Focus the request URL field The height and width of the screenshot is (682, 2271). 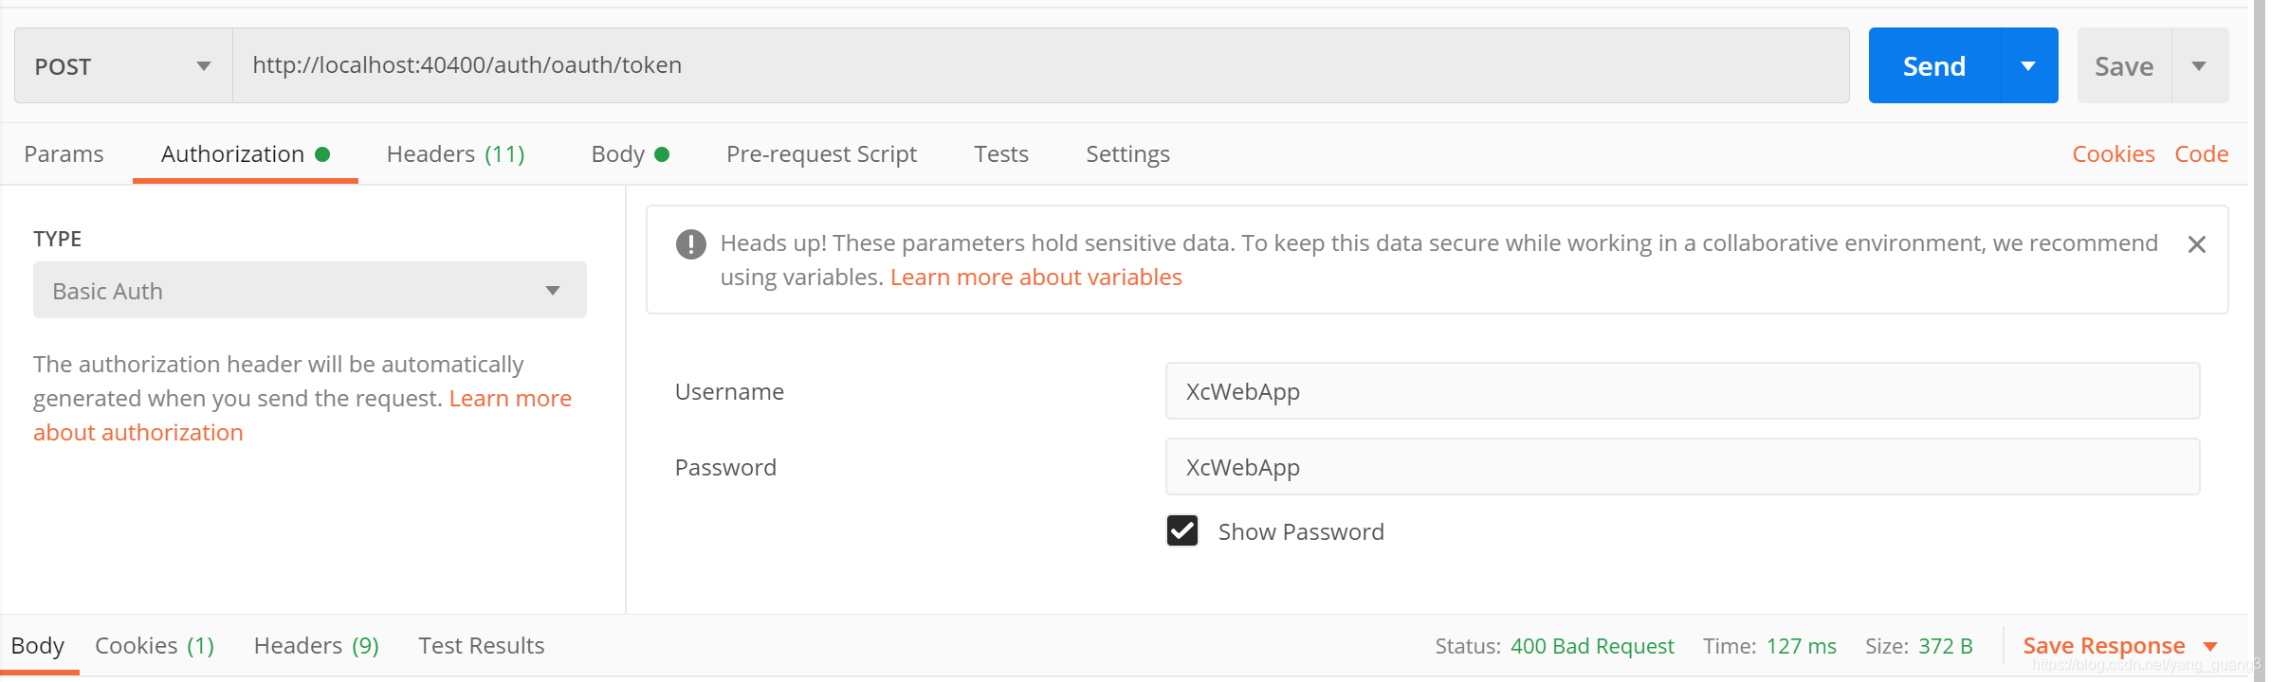(1039, 65)
